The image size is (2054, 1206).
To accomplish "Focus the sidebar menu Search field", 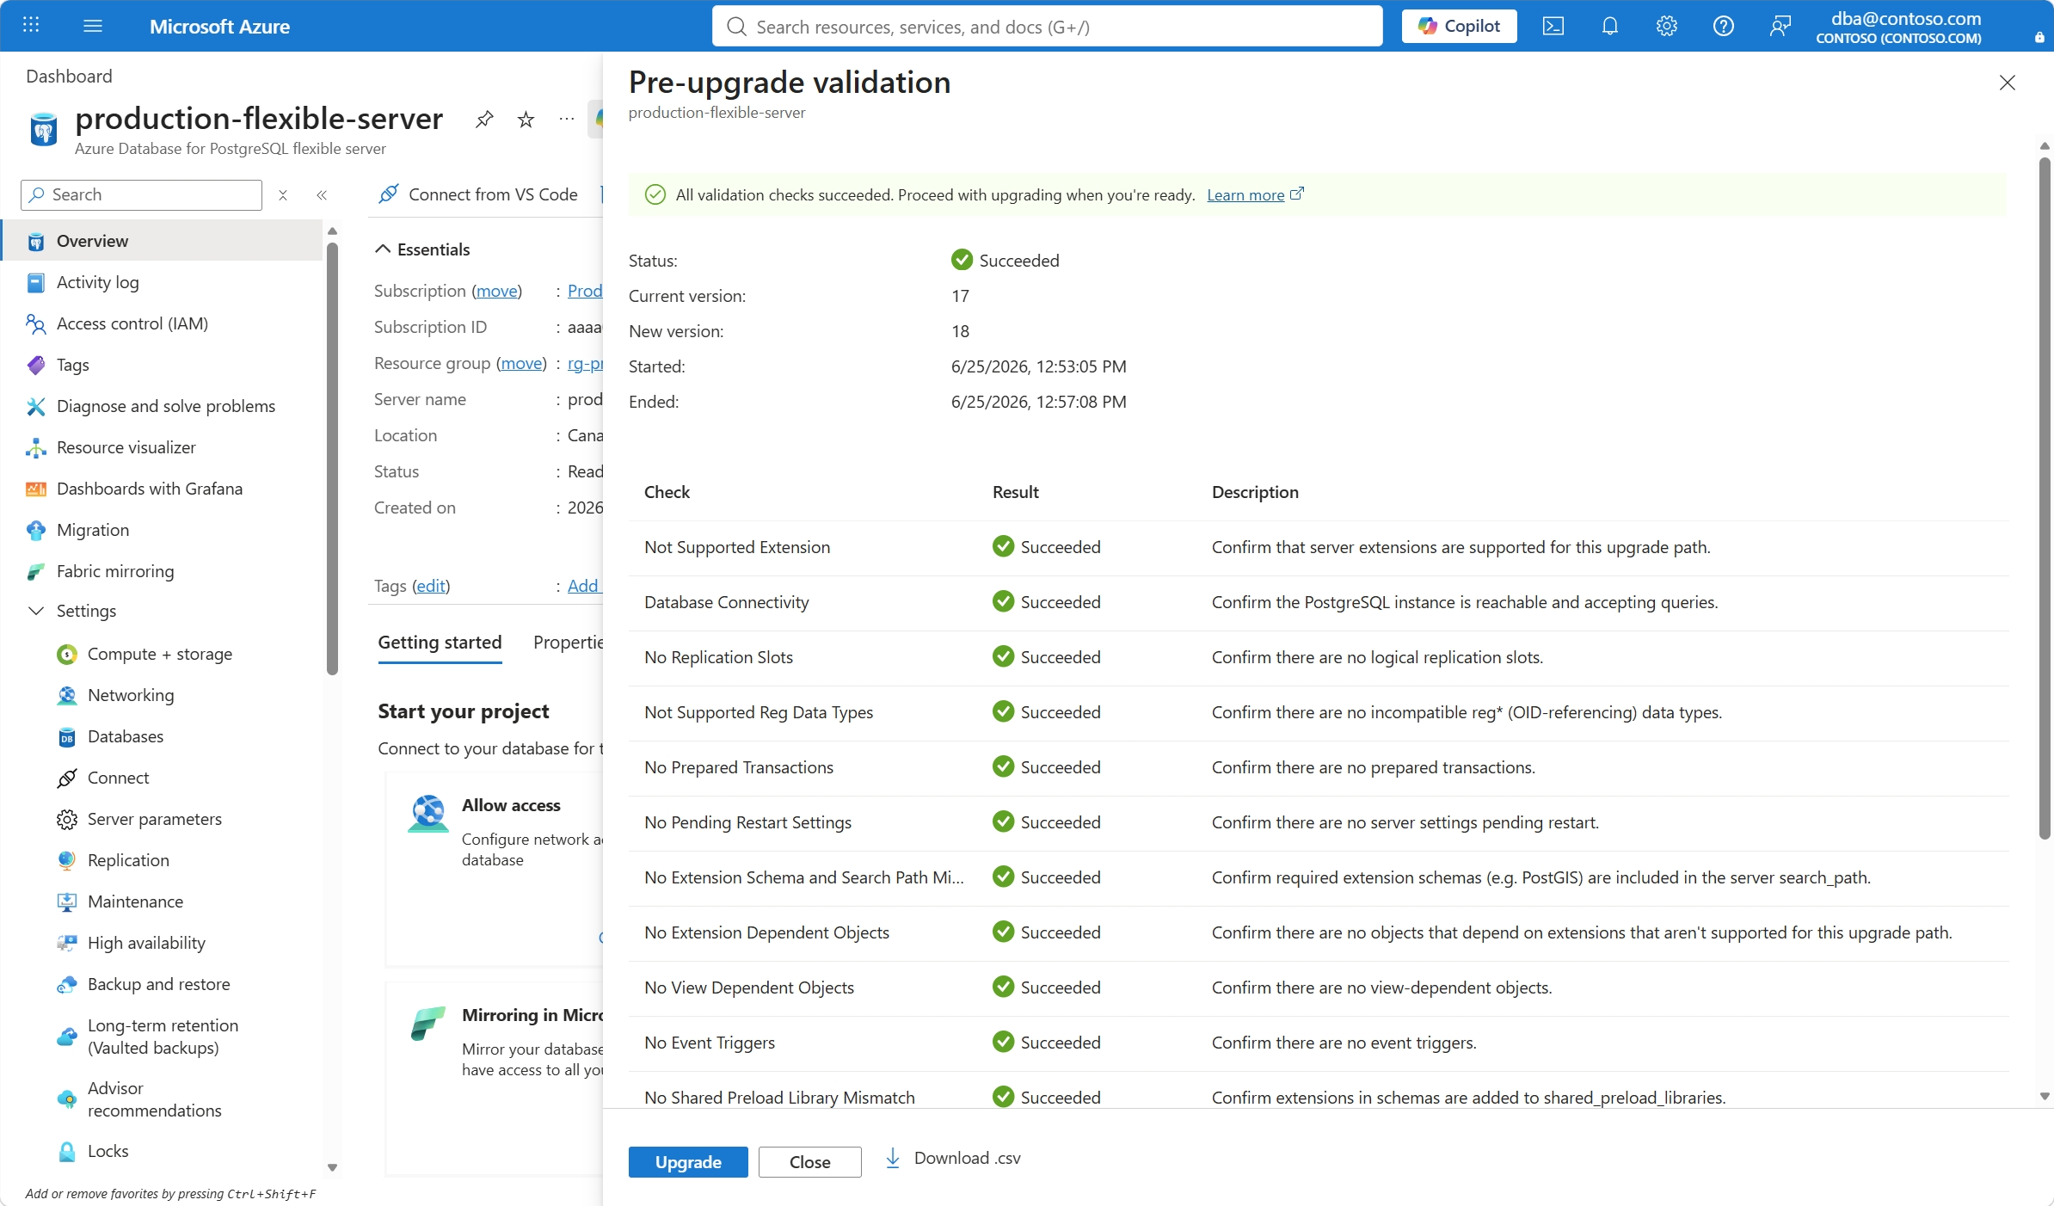I will [x=141, y=195].
